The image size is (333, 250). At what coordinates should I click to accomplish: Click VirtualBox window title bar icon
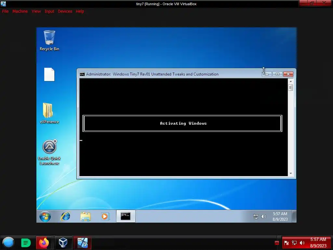[x=3, y=4]
